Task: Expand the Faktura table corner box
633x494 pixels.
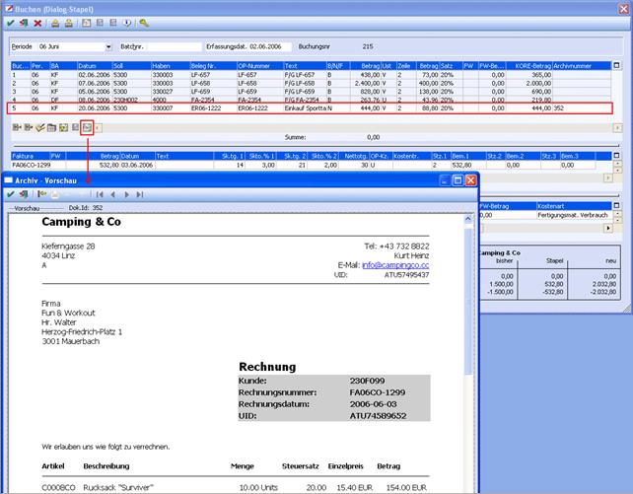Action: click(x=618, y=155)
